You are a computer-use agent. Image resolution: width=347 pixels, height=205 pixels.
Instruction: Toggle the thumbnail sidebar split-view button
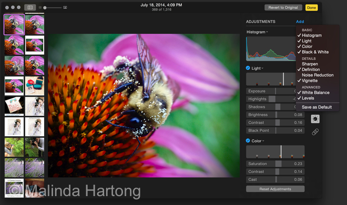[30, 7]
